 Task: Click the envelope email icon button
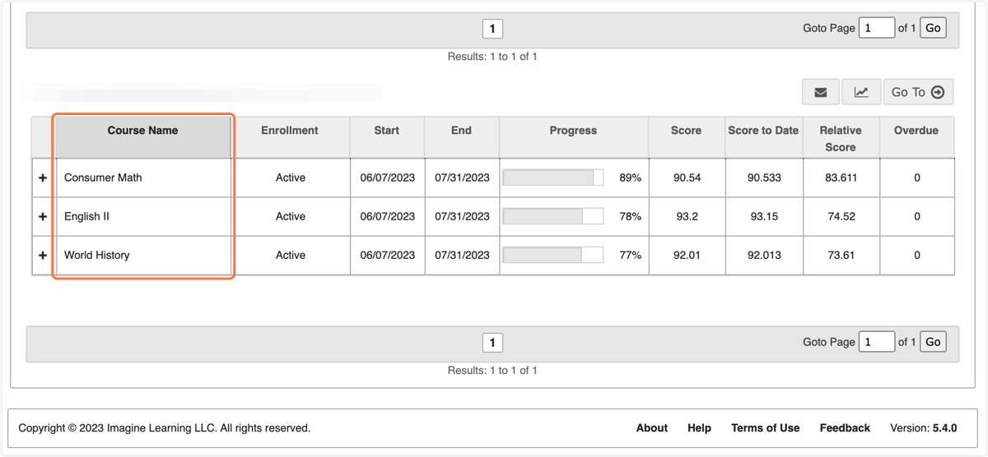click(x=821, y=92)
